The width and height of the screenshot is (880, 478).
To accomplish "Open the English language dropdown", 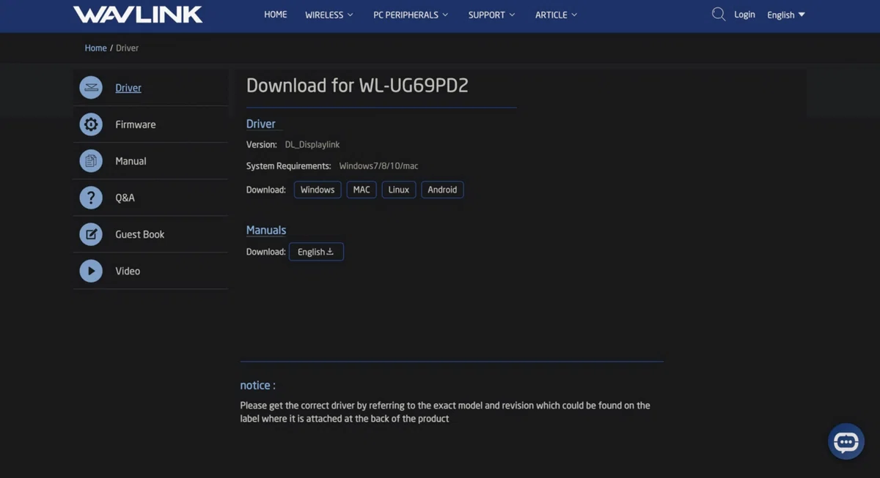I will pyautogui.click(x=786, y=15).
